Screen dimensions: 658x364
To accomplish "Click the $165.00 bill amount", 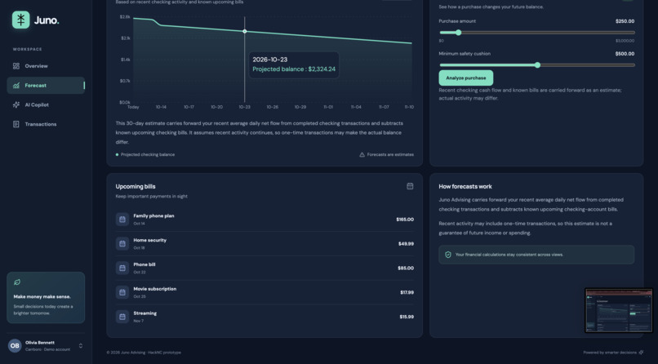I will (x=405, y=220).
